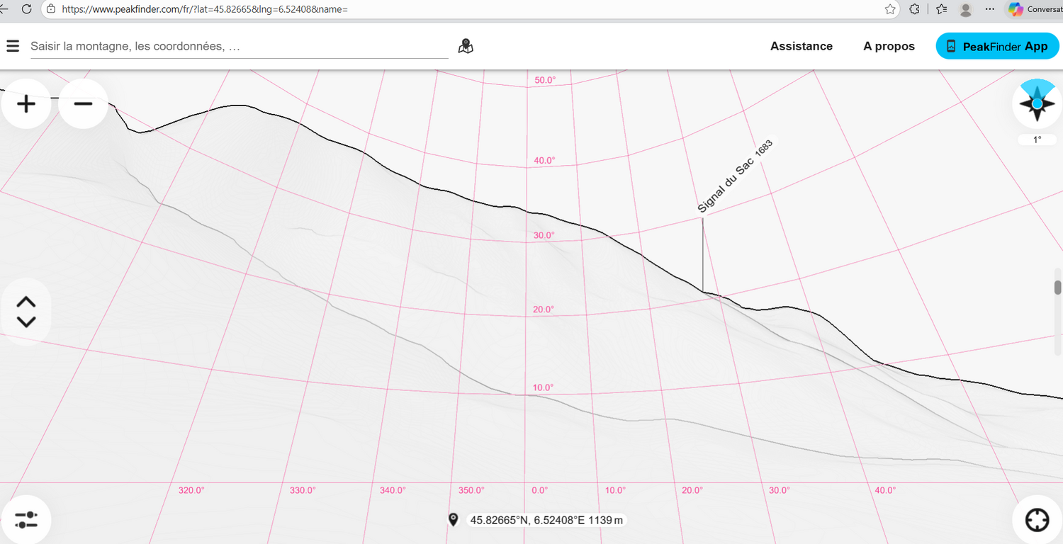Viewport: 1063px width, 544px height.
Task: Open the browser profile avatar
Action: [965, 9]
